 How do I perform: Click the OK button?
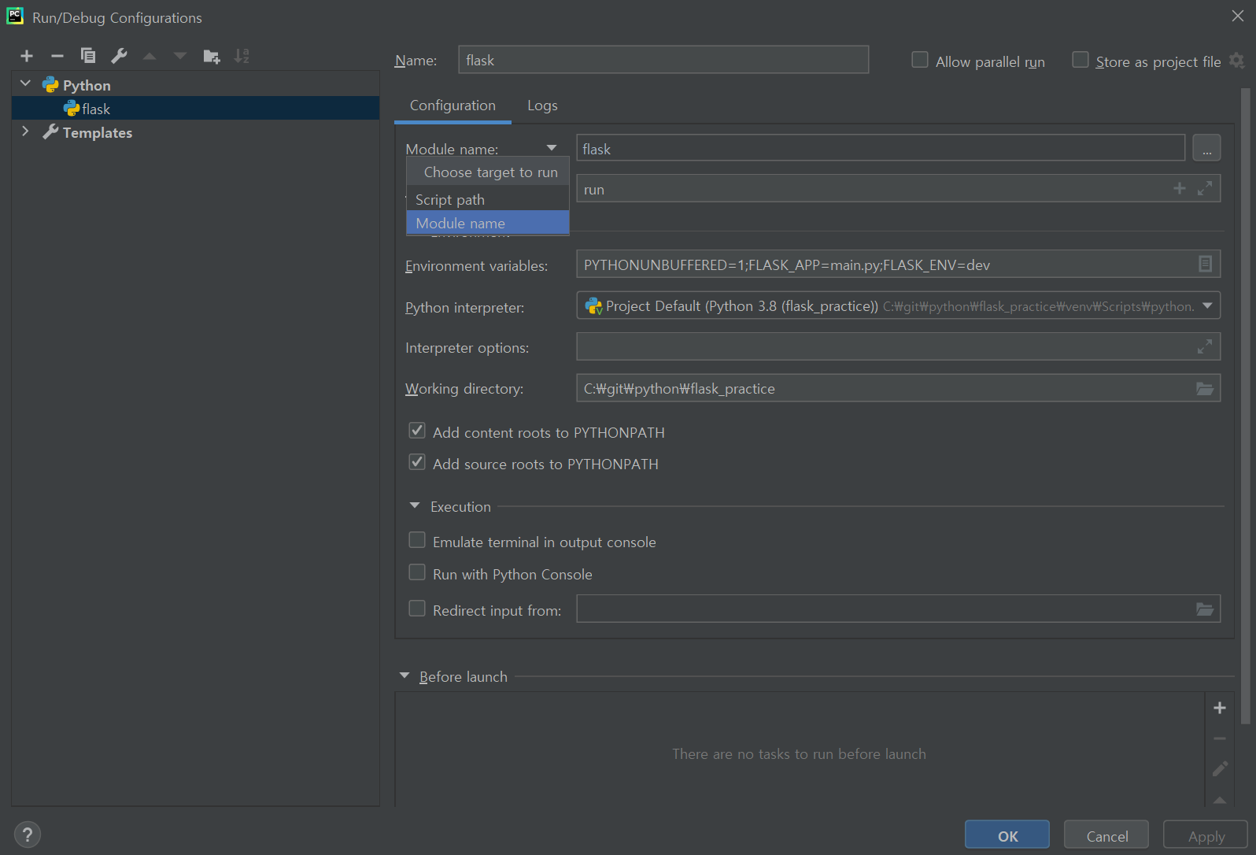[1007, 835]
